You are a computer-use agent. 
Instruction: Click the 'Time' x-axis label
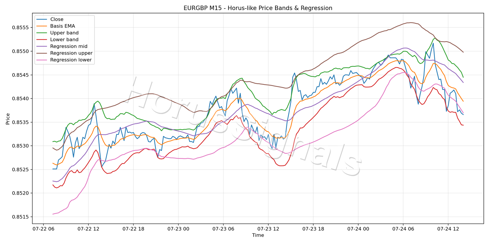[x=258, y=235]
